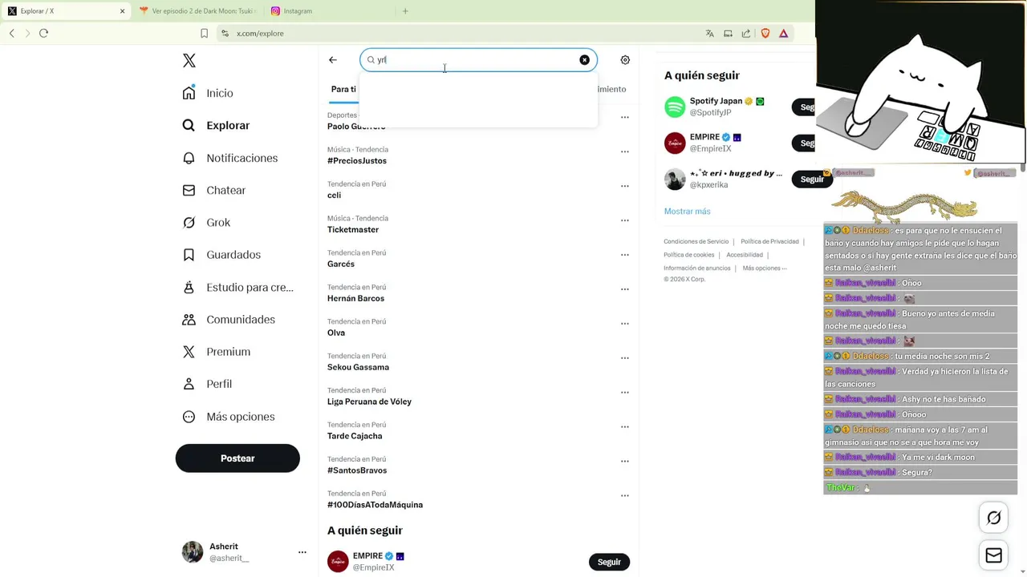Image resolution: width=1027 pixels, height=577 pixels.
Task: Open Guardados bookmarks
Action: [x=221, y=255]
